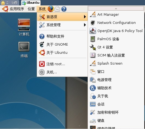The height and width of the screenshot is (129, 145).
Task: Open Splash Screen preferences
Action: (x=116, y=63)
